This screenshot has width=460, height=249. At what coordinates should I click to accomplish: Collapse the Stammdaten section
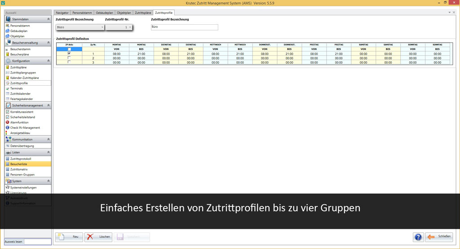pyautogui.click(x=49, y=19)
